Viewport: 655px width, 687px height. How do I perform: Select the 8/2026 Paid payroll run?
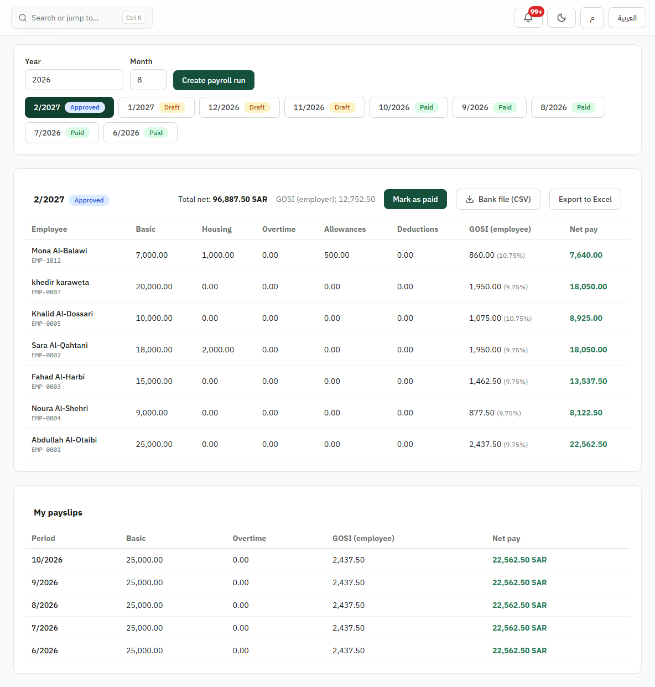coord(568,107)
